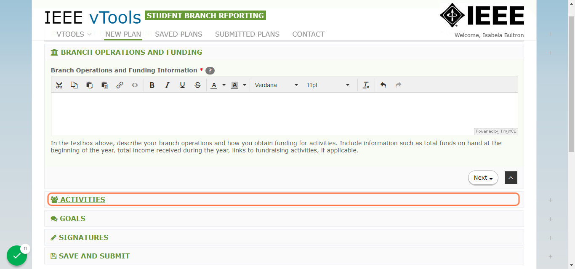
Task: Click the IEEE vTools title
Action: click(93, 18)
